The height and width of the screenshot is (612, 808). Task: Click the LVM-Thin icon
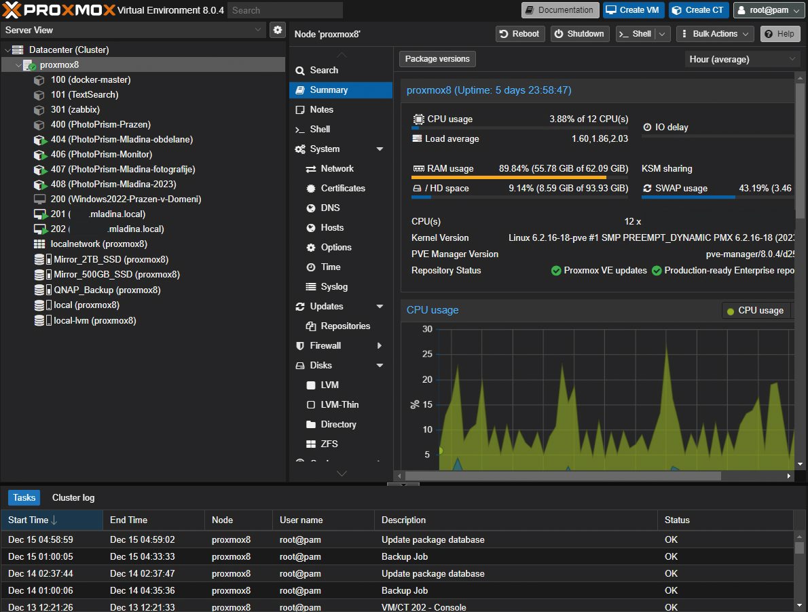311,405
